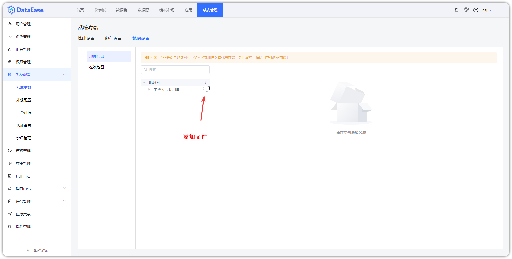Image resolution: width=512 pixels, height=259 pixels.
Task: Click the plus icon on 地球村 row
Action: click(206, 83)
